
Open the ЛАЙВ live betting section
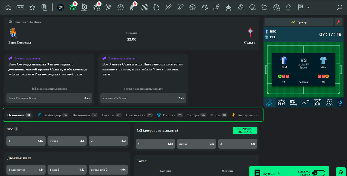pos(20,8)
